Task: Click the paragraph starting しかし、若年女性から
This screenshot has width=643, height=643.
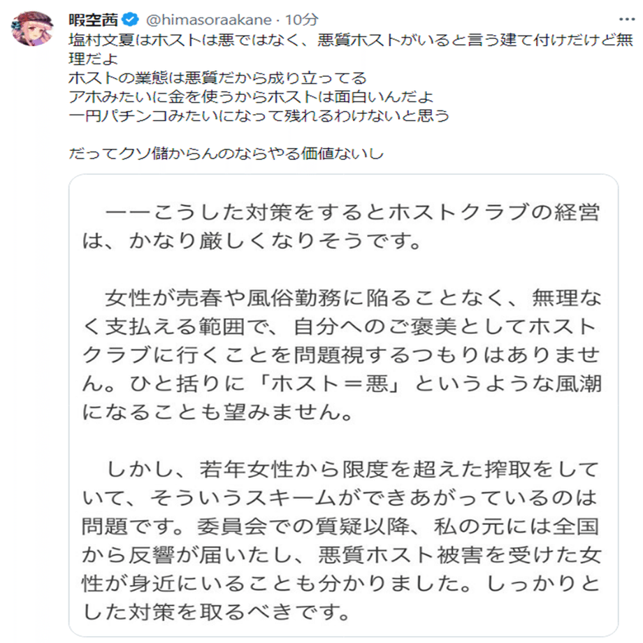Action: pos(342,540)
